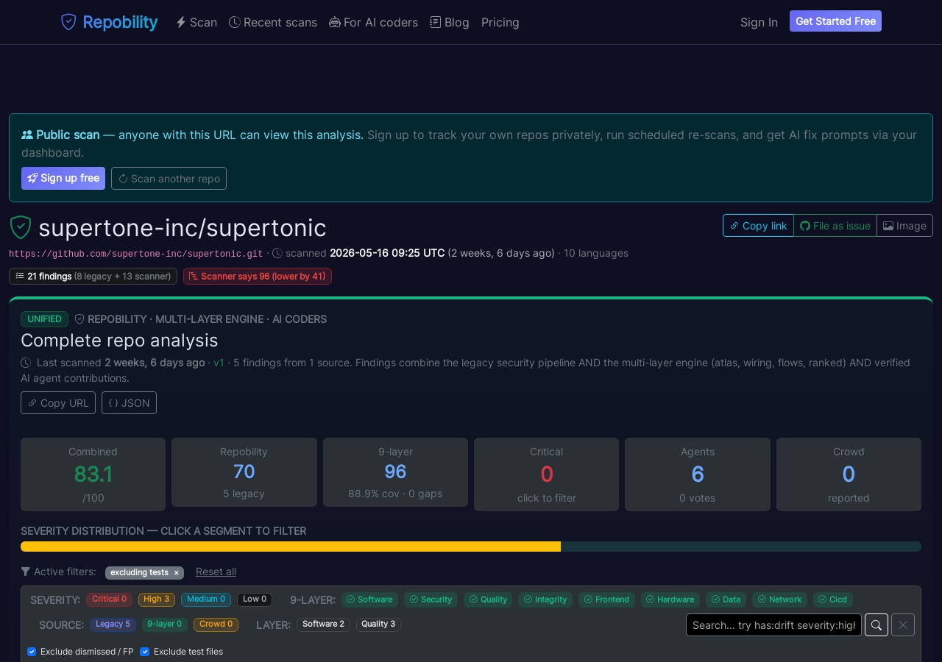Image resolution: width=942 pixels, height=662 pixels.
Task: Toggle the Quality 9-layer chip
Action: click(488, 599)
